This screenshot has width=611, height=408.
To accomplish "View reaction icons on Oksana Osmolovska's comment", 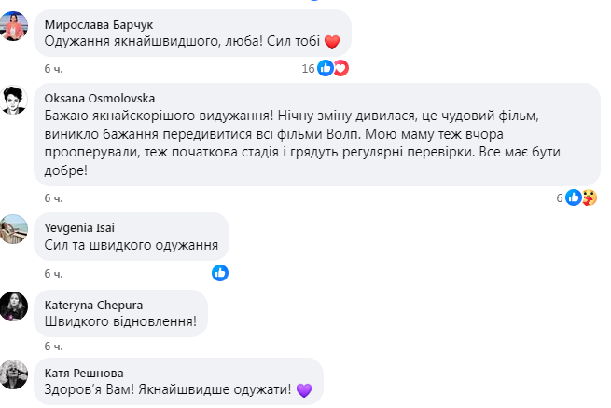I will point(581,197).
